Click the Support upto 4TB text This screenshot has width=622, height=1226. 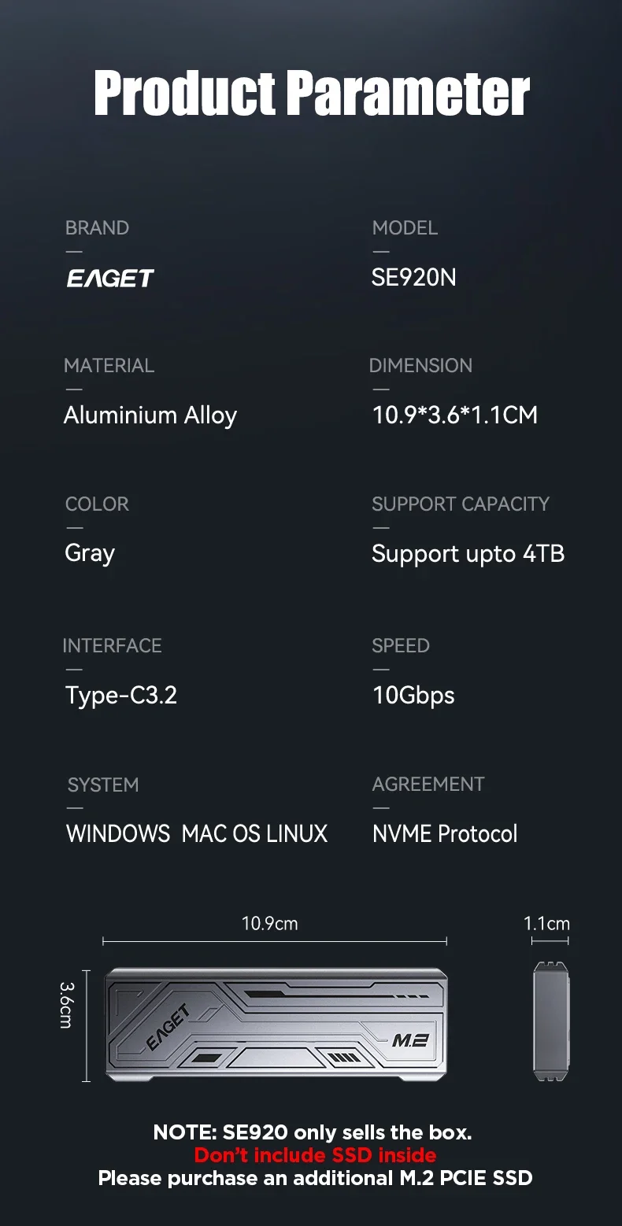point(468,554)
